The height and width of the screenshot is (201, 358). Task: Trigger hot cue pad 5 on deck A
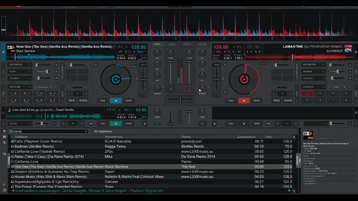(13, 100)
